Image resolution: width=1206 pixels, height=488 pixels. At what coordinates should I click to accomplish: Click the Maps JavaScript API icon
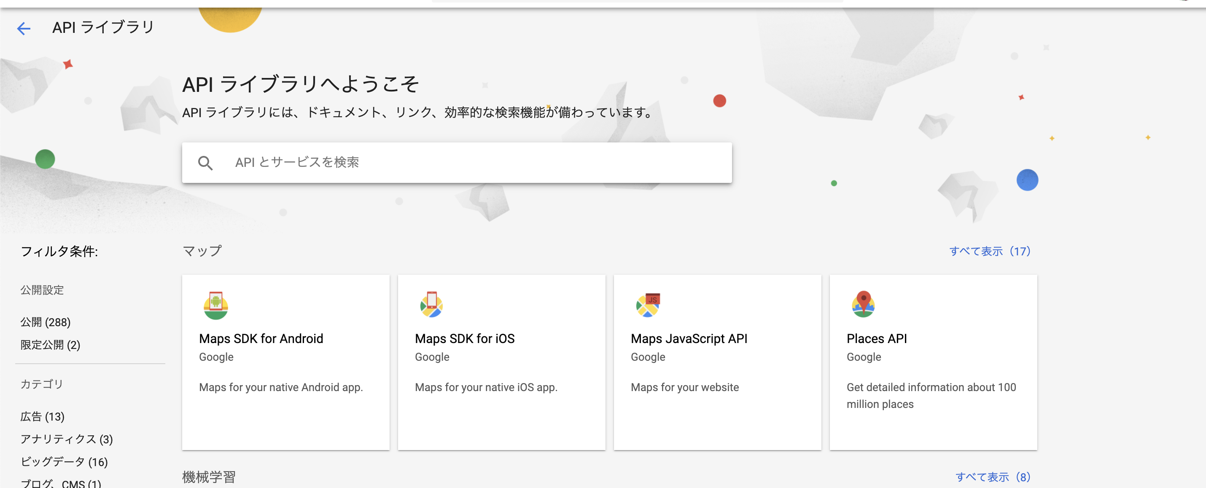coord(647,305)
